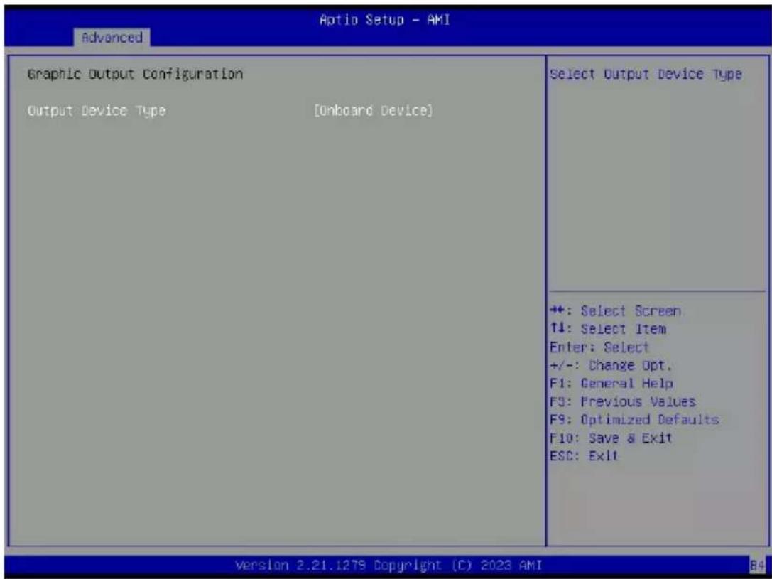
Task: Click the F10: Save & Exit hint
Action: click(611, 438)
